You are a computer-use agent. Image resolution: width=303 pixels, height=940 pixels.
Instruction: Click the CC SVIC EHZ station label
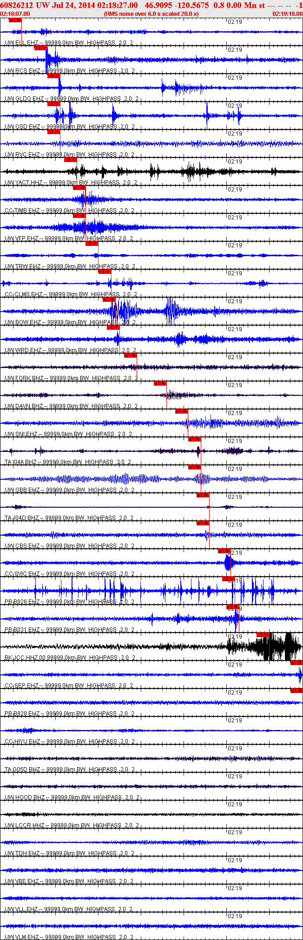(22, 574)
